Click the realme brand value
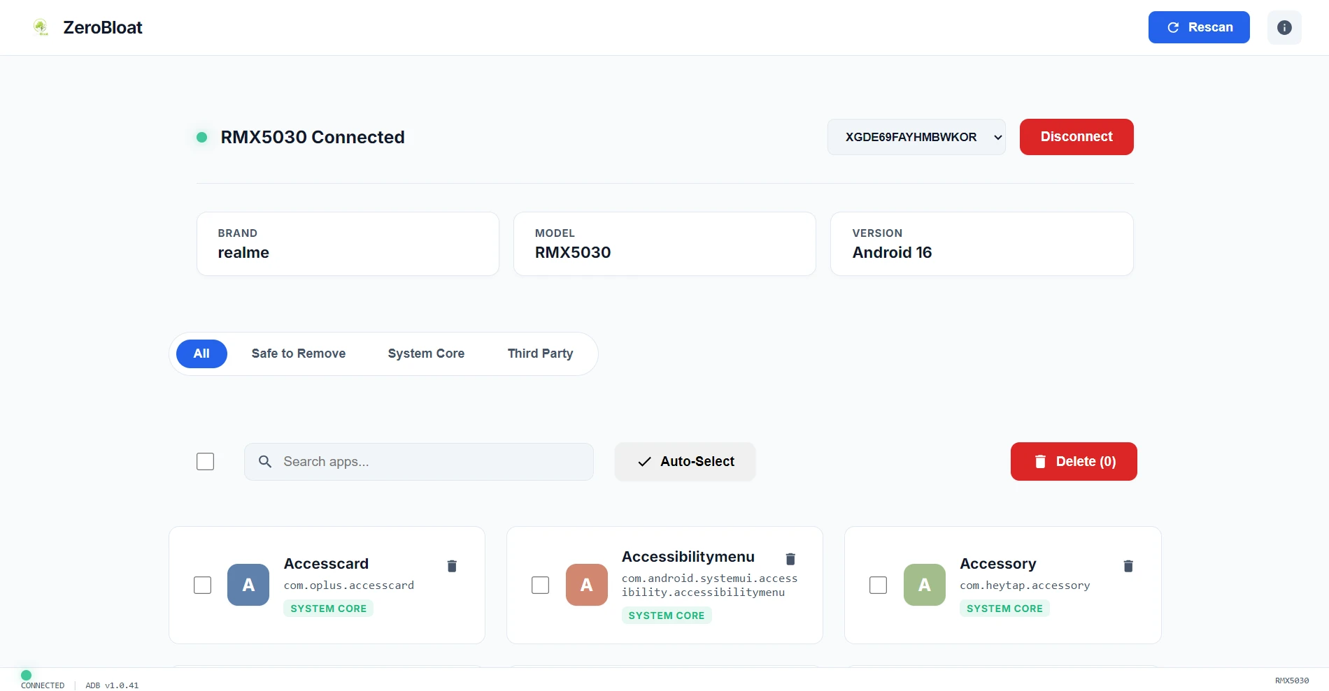Screen dimensions: 1329x691 tap(243, 253)
